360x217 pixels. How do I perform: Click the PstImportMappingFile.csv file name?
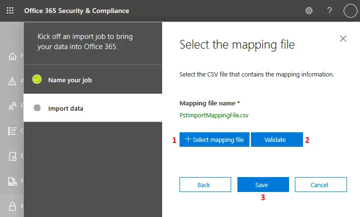[214, 115]
